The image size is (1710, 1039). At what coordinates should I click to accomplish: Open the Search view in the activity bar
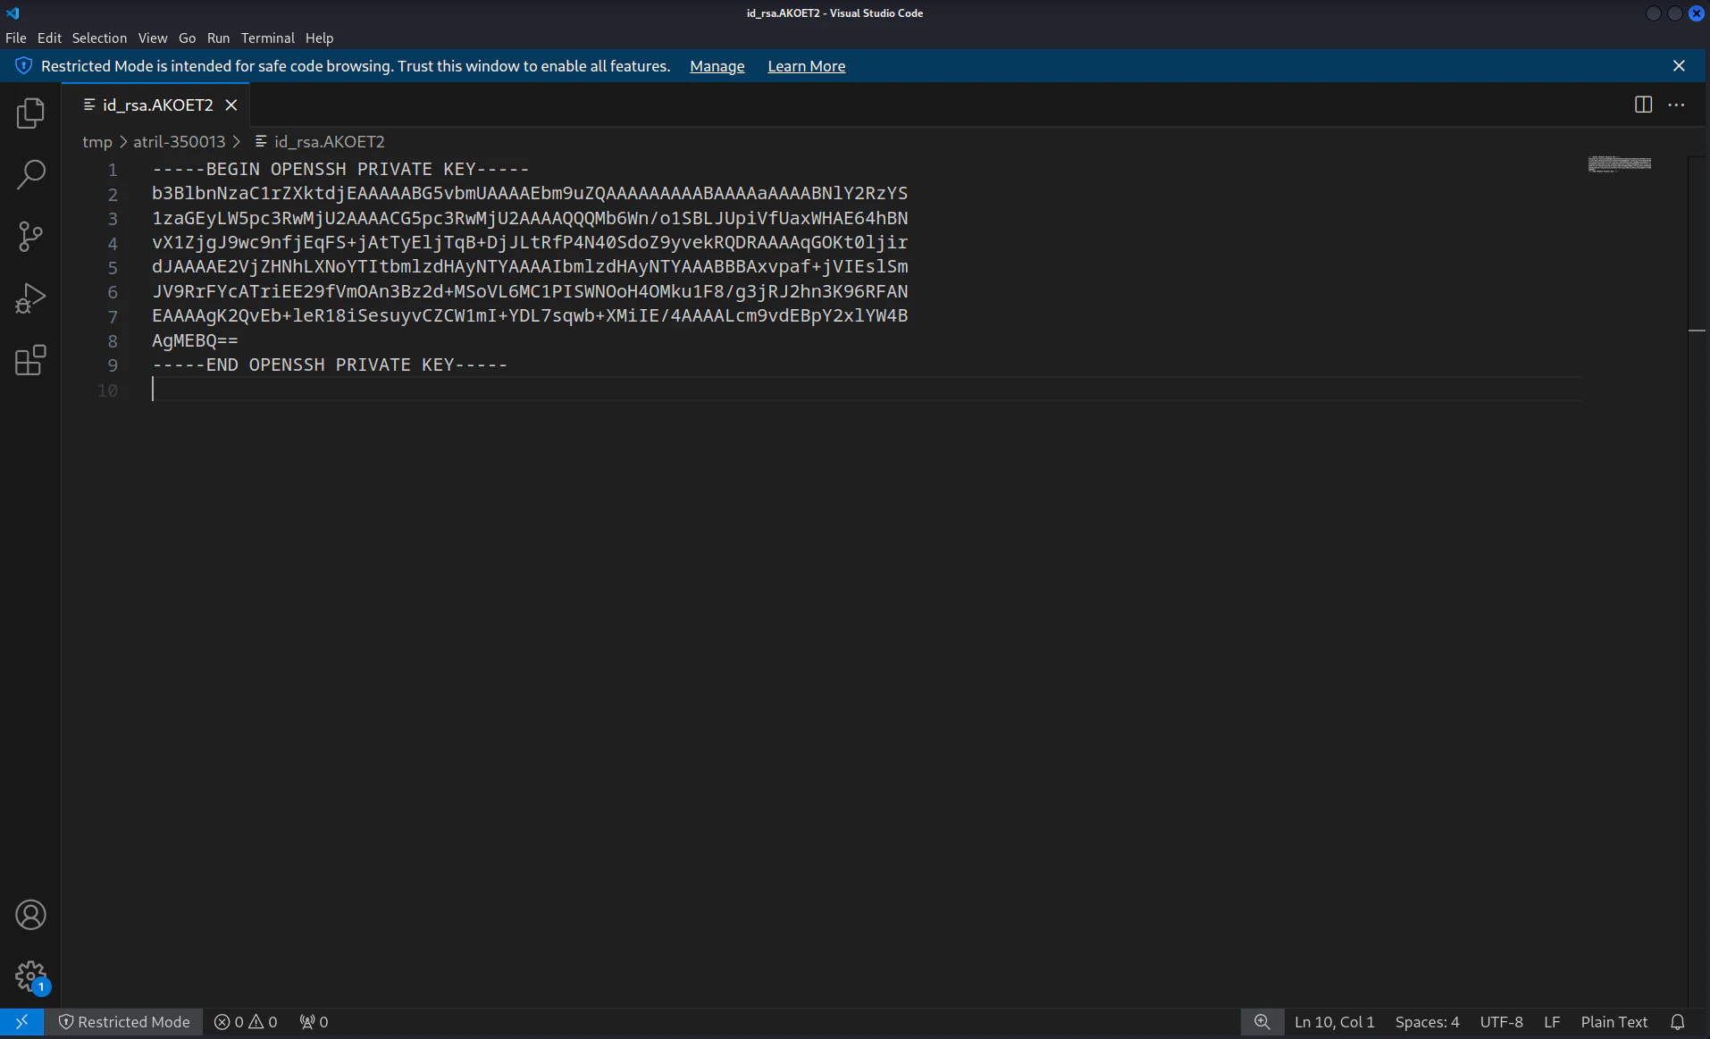(30, 174)
